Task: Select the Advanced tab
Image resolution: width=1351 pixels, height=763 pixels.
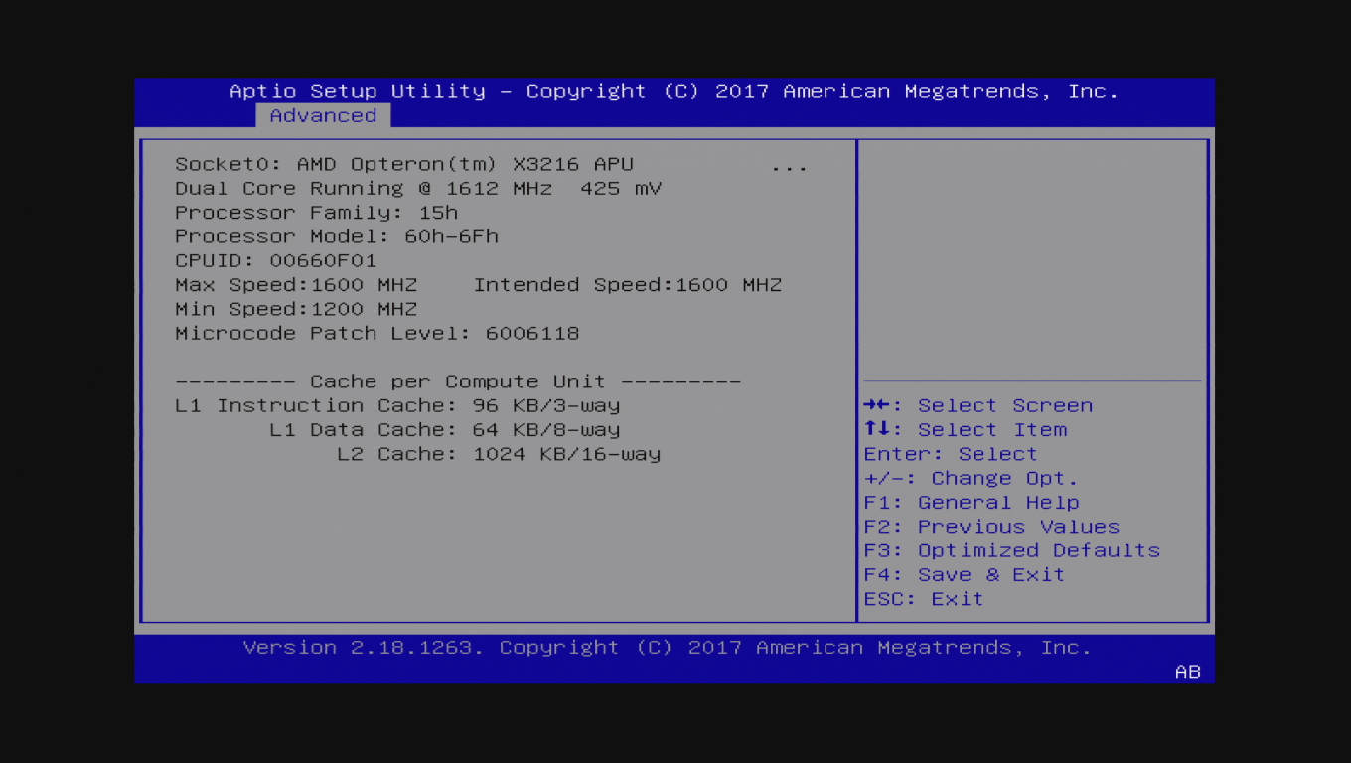Action: coord(323,116)
